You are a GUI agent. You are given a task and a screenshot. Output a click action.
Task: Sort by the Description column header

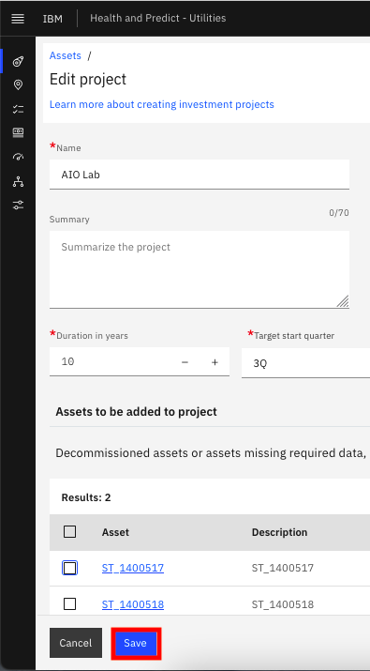click(279, 532)
